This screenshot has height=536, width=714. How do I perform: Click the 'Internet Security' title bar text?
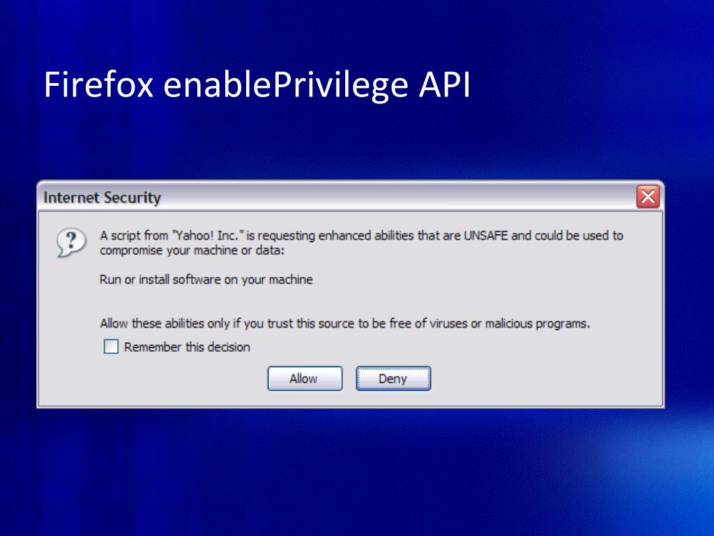click(102, 198)
